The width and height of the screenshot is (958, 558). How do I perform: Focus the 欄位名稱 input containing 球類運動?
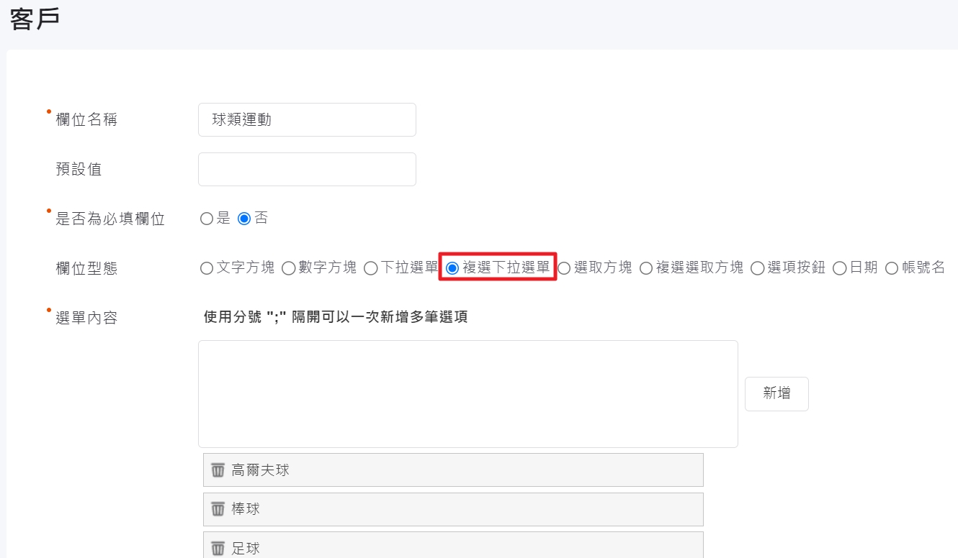point(307,120)
